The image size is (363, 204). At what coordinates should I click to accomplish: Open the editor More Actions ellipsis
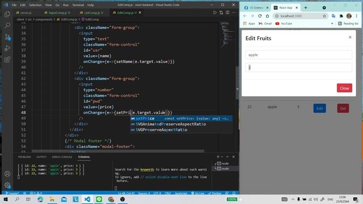point(234,12)
